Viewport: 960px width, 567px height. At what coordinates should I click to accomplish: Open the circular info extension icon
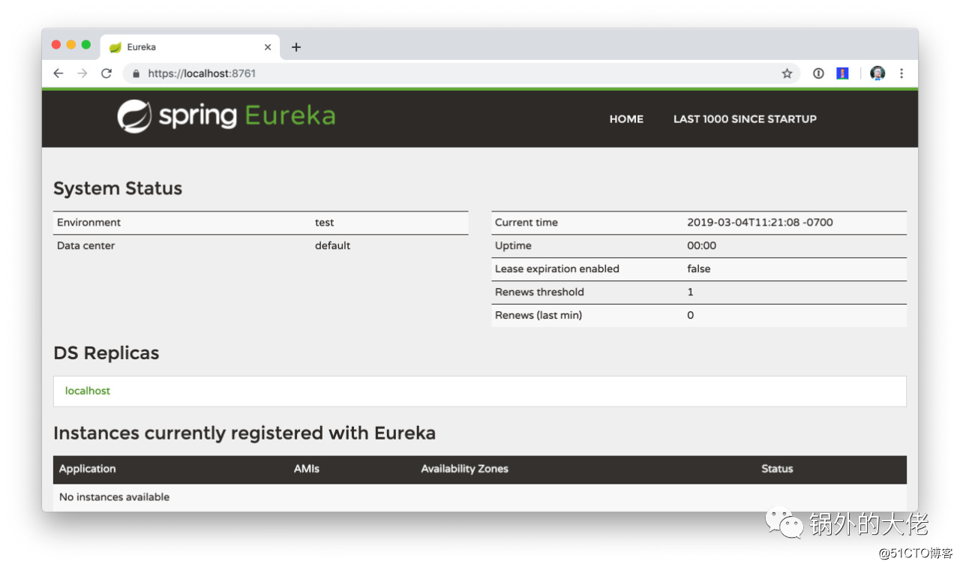818,73
